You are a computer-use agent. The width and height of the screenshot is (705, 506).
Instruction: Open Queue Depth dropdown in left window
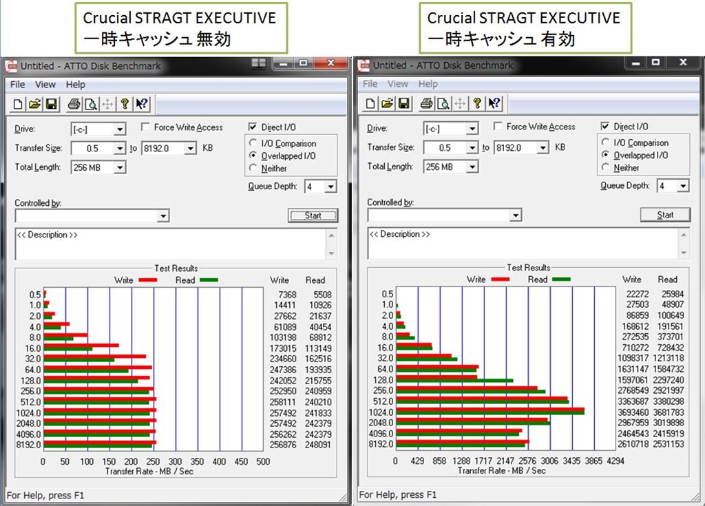pyautogui.click(x=331, y=187)
